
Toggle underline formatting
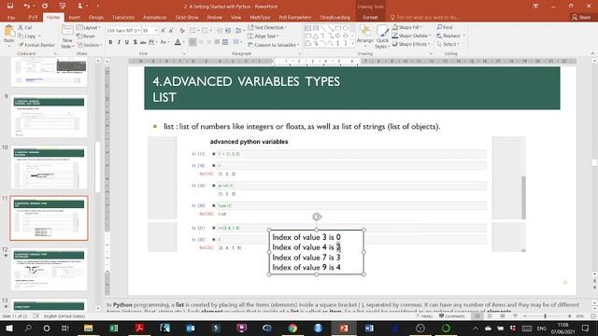coord(127,42)
